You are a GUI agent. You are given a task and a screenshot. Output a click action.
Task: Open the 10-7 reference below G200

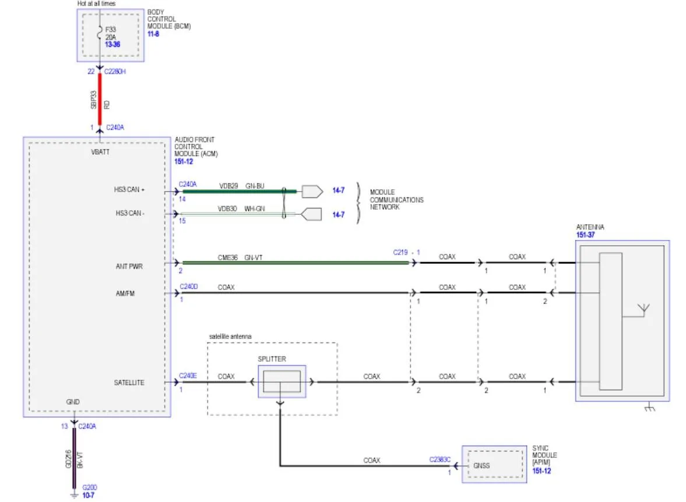click(x=89, y=495)
